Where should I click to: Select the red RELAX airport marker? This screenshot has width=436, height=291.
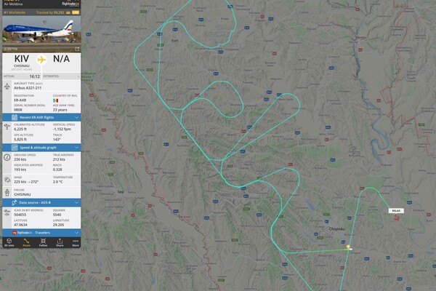point(397,218)
